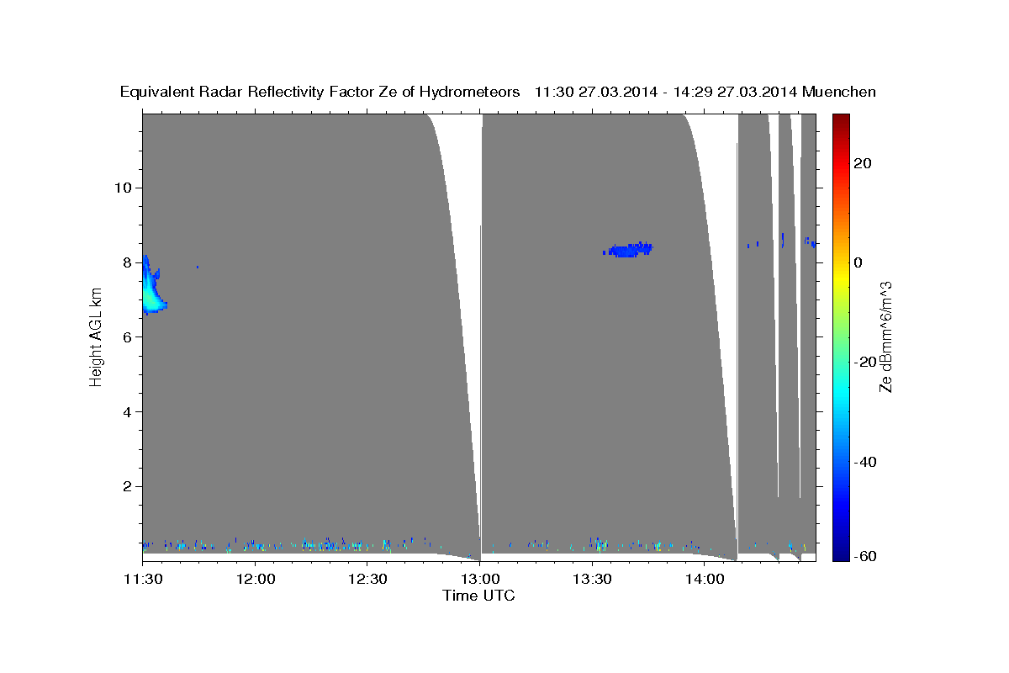
Task: Click the 'Time UTC' x-axis label
Action: 478,596
